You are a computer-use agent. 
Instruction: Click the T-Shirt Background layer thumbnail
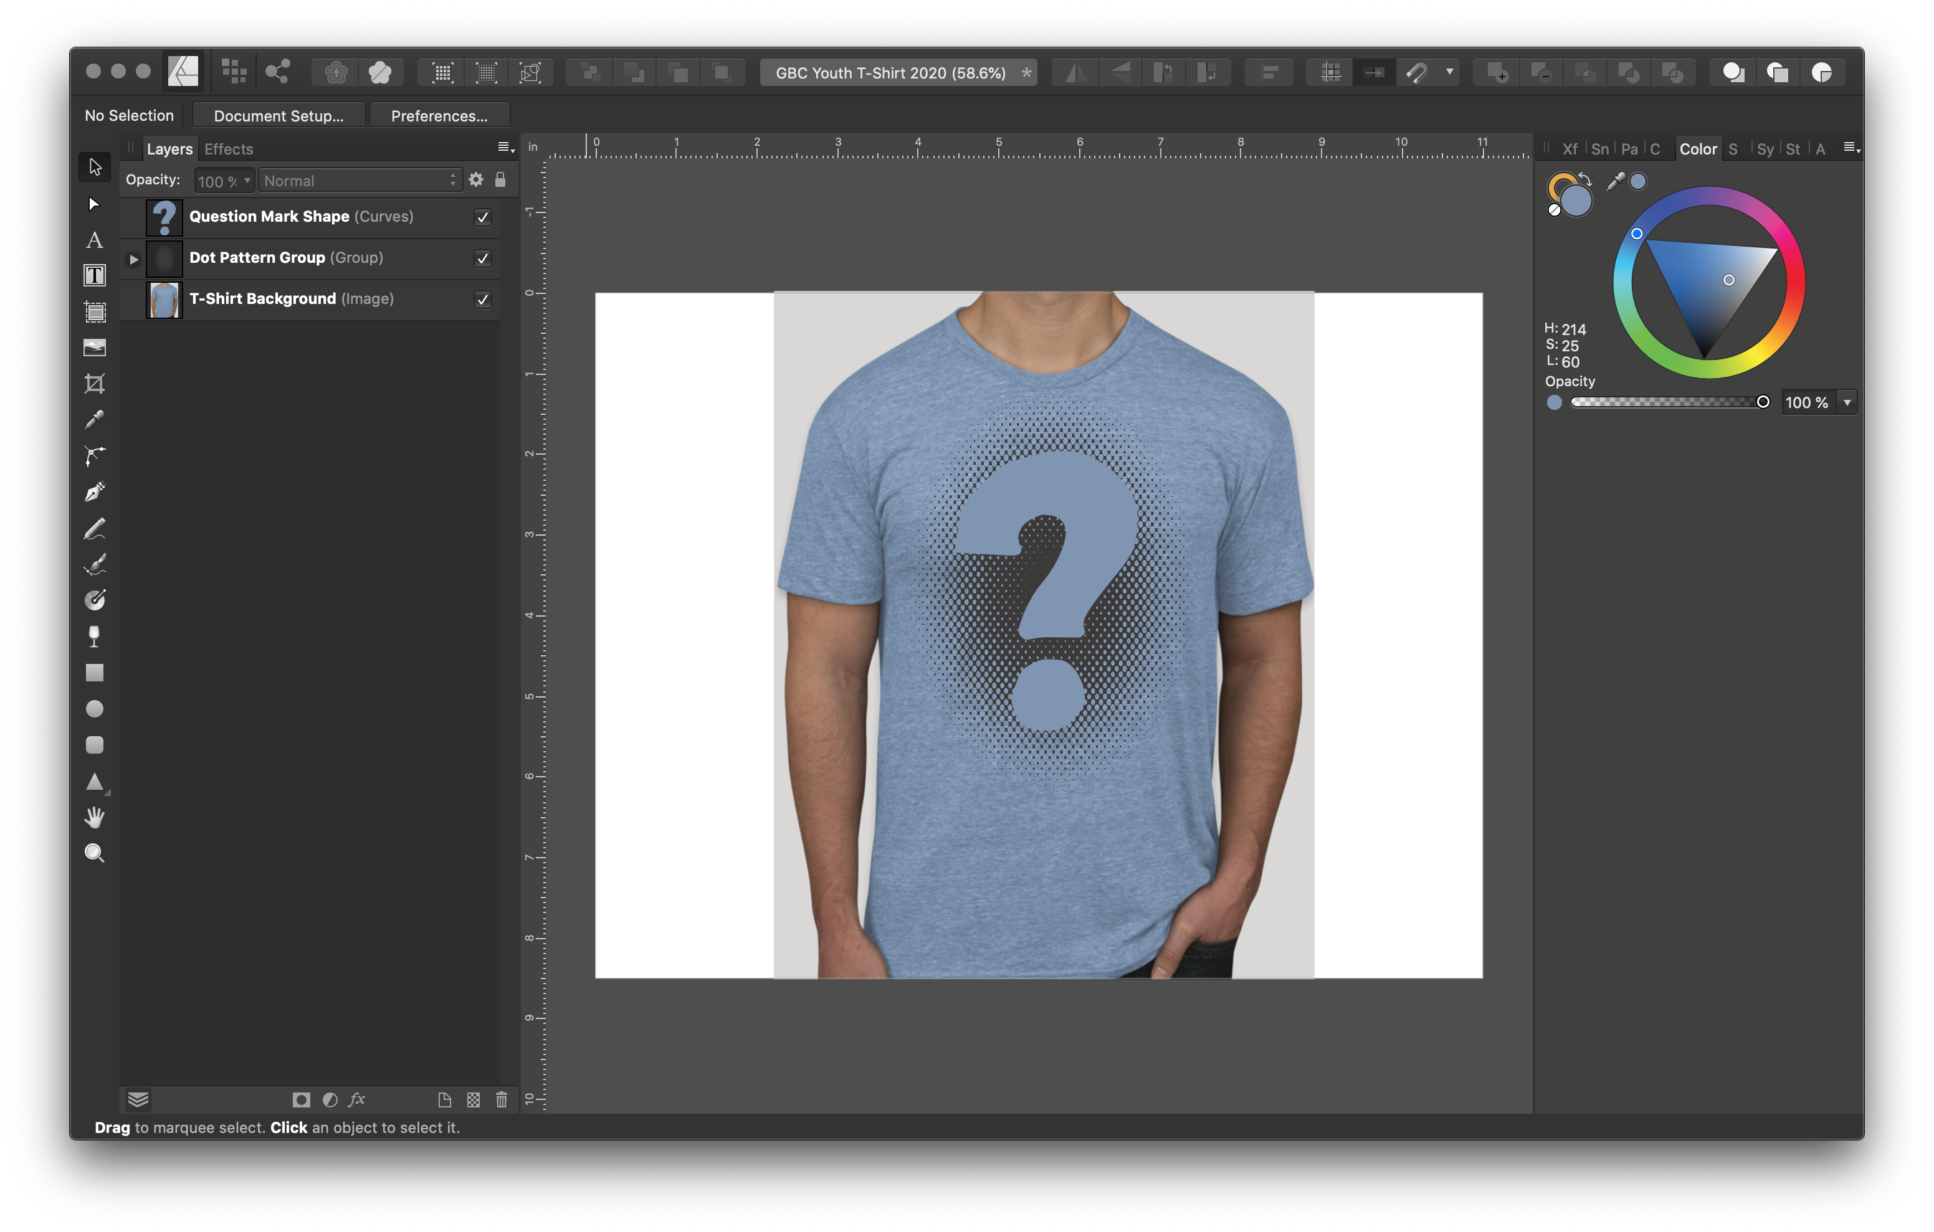click(x=164, y=299)
